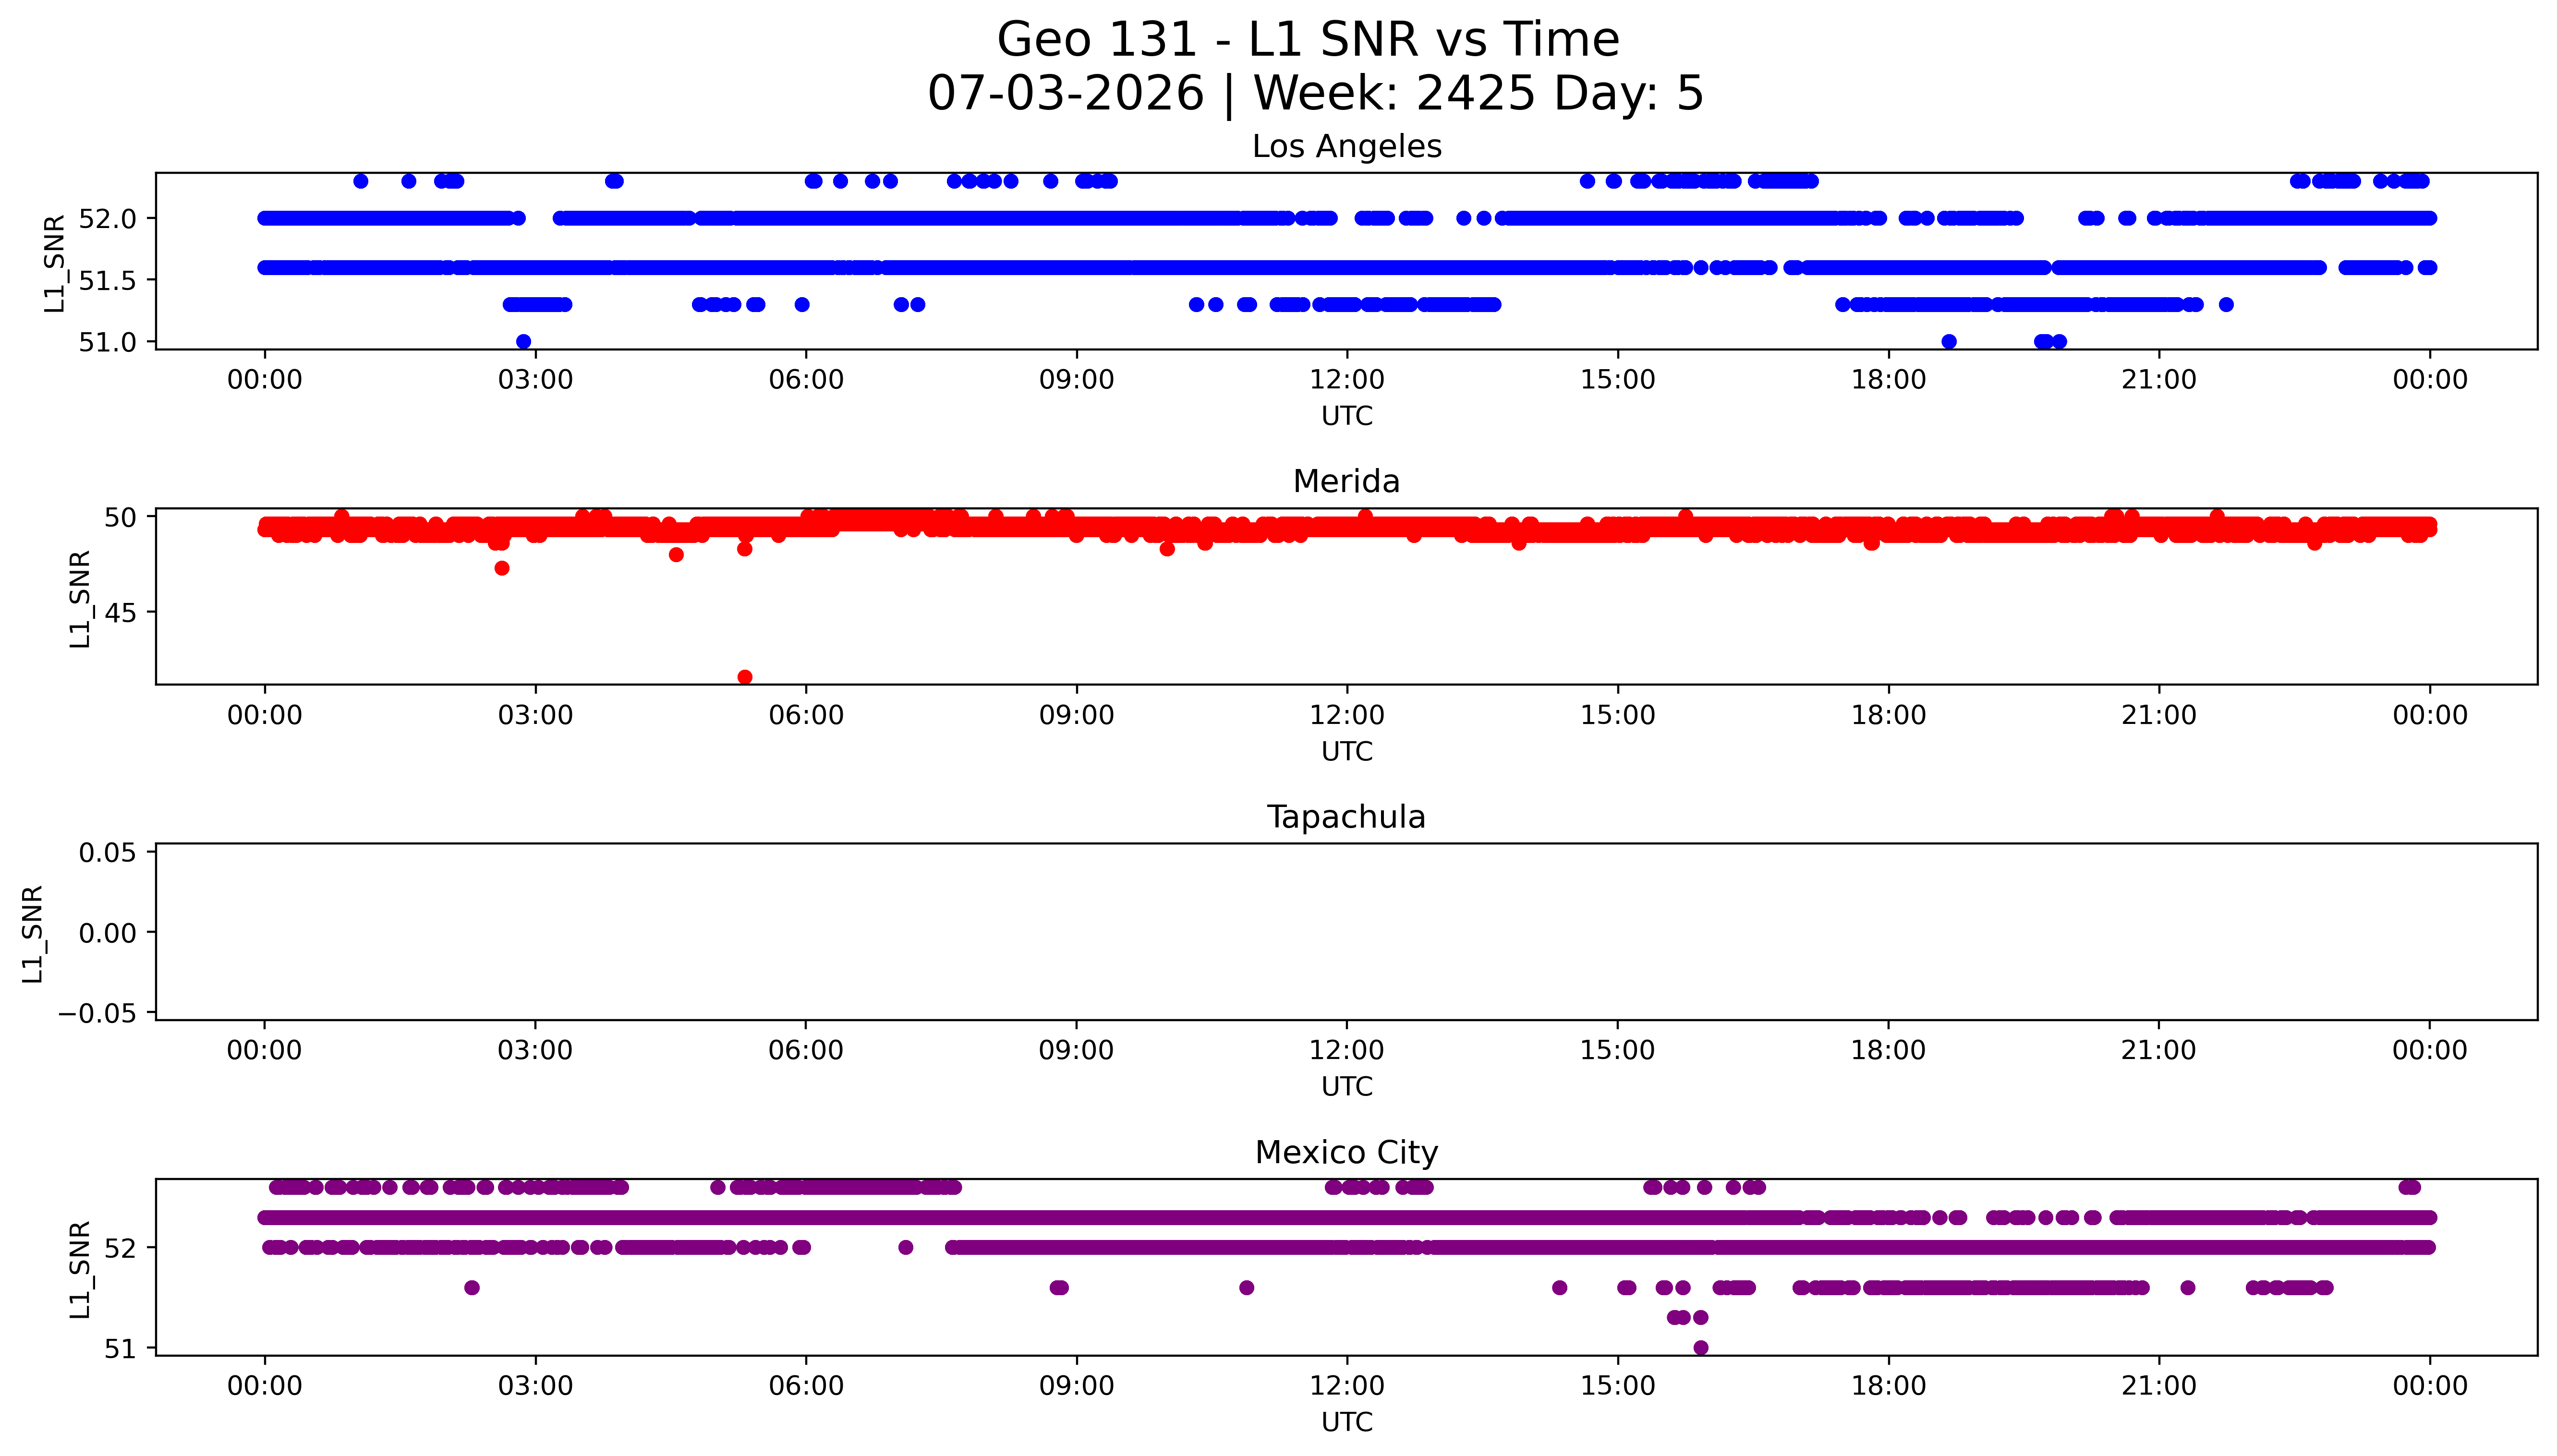Click the lowest purple point in Mexico City plot
This screenshot has height=1456, width=2557.
tap(1700, 1347)
